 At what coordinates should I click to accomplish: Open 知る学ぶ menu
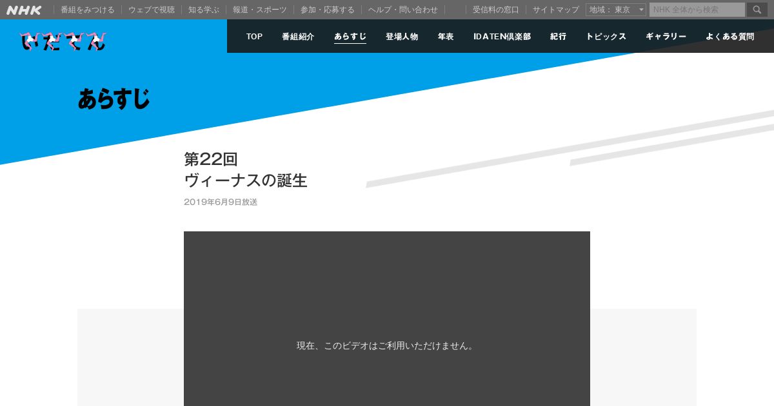[204, 10]
